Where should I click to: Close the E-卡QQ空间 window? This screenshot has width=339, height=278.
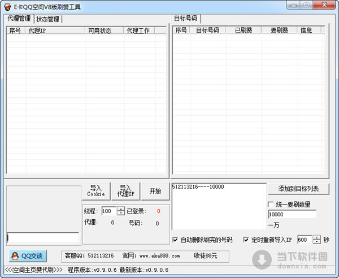[324, 5]
